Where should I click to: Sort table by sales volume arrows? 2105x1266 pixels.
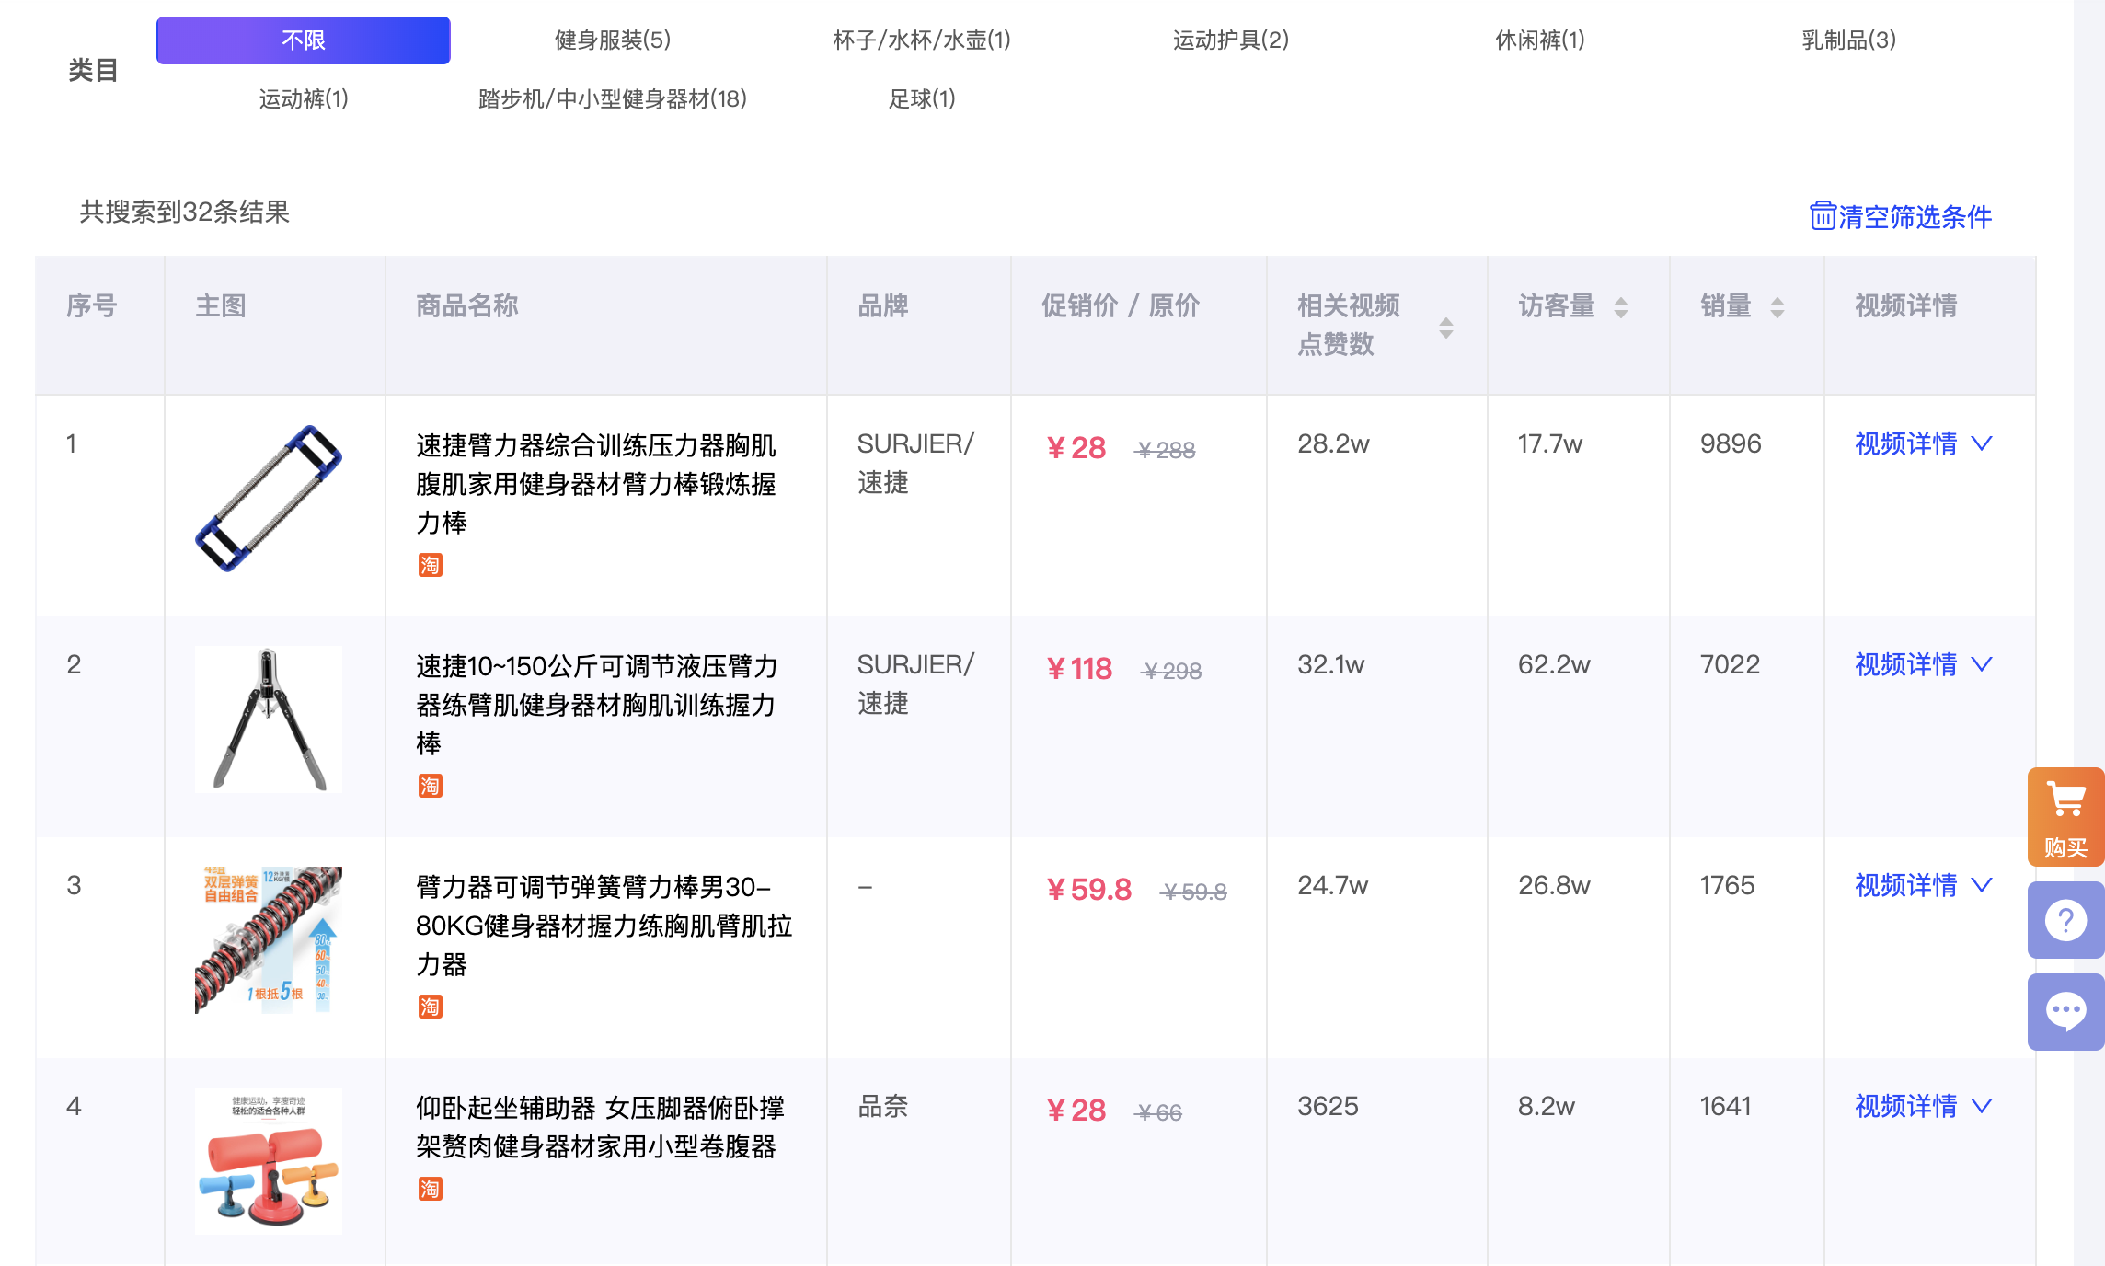click(x=1777, y=307)
